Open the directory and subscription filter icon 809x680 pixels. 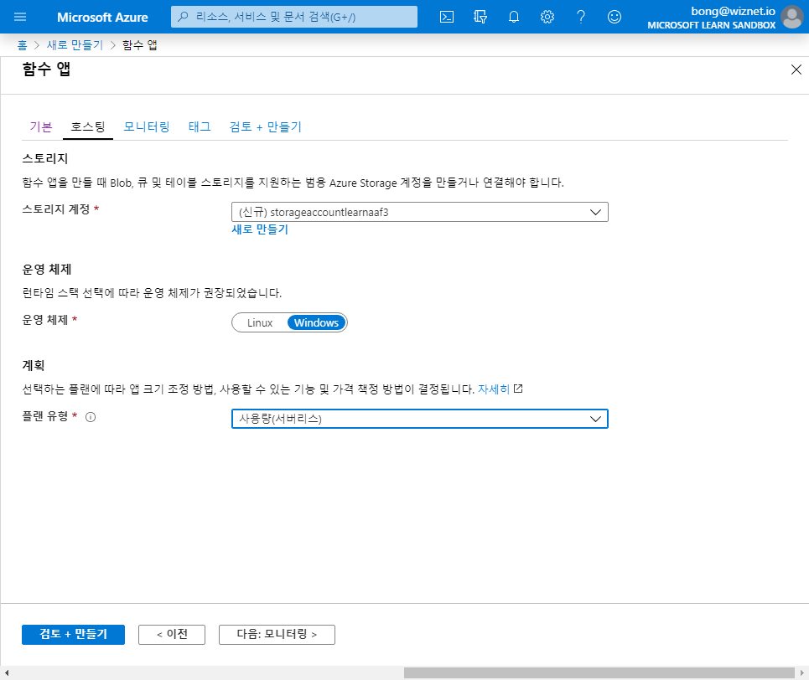click(480, 17)
